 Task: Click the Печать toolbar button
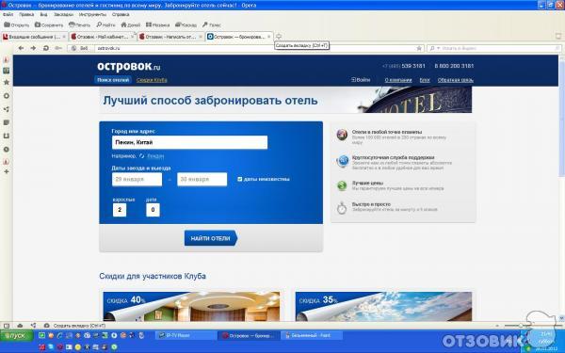[79, 24]
